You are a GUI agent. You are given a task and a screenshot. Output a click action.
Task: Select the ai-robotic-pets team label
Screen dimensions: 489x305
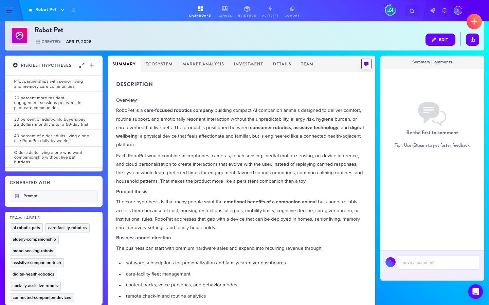click(26, 228)
